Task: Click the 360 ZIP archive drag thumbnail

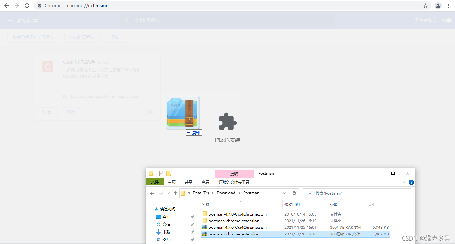Action: pos(183,113)
